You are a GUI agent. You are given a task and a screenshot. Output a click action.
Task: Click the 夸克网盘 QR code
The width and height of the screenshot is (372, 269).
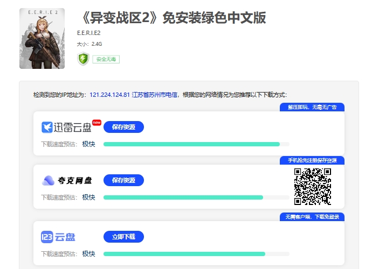click(x=313, y=187)
